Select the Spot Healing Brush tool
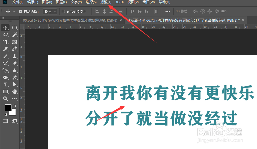This screenshot has width=257, height=149. [x=14, y=49]
